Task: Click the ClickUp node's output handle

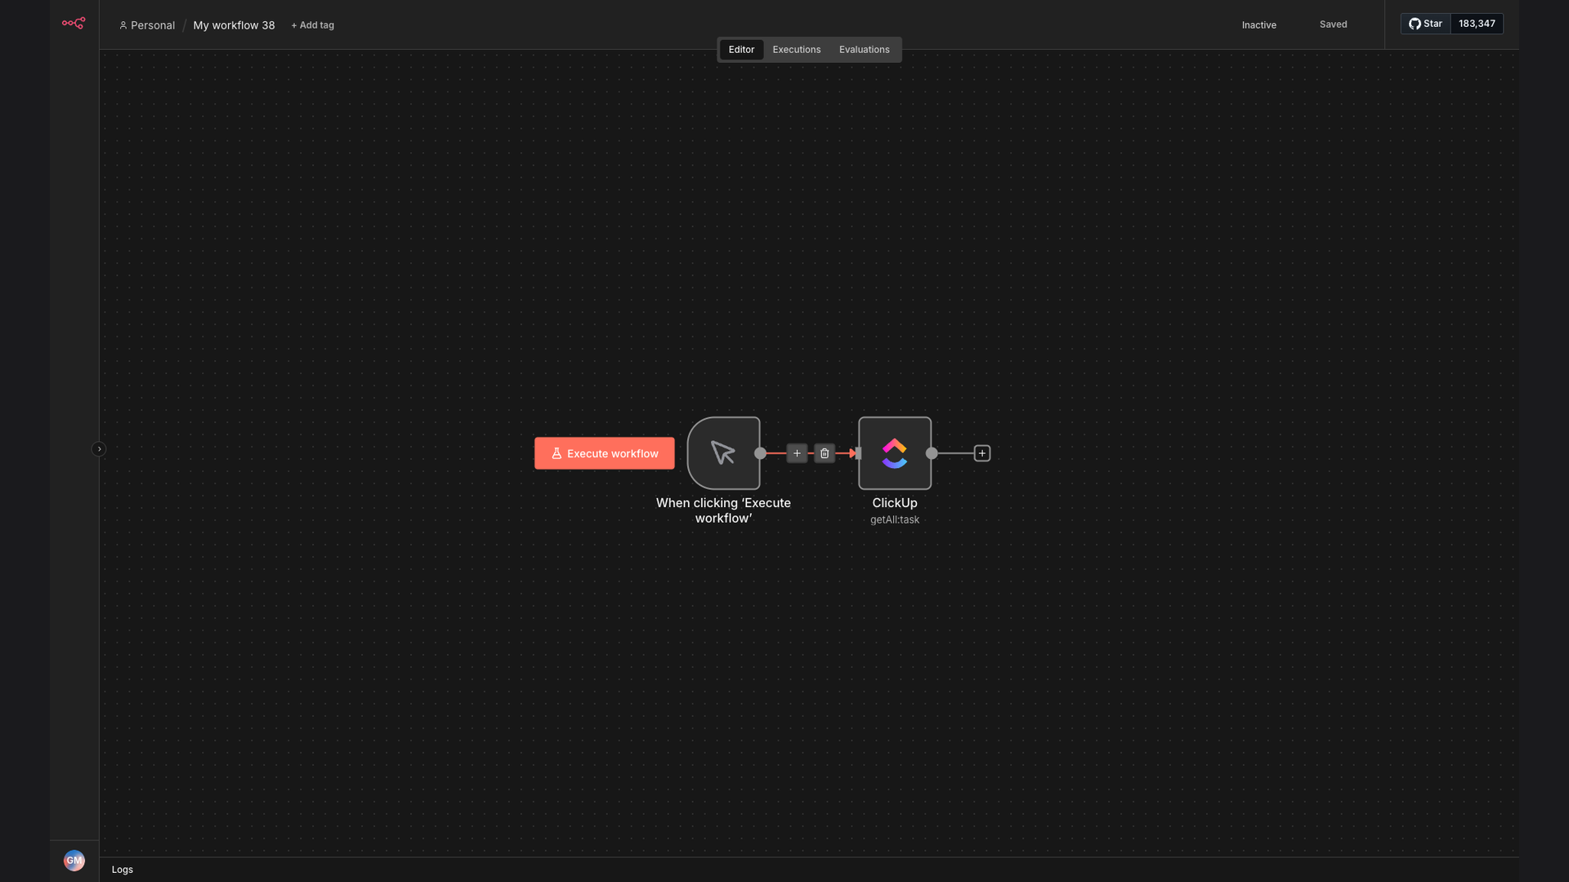Action: point(932,453)
